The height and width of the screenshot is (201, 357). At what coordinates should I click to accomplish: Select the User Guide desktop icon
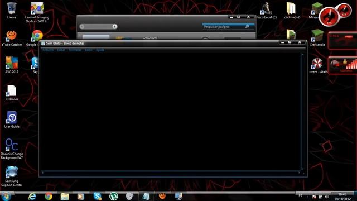[12, 120]
